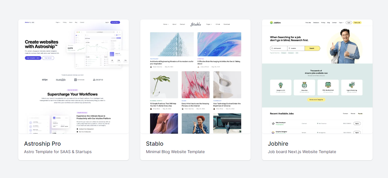
Task: Click Browse more Categories button
Action: (x=316, y=100)
